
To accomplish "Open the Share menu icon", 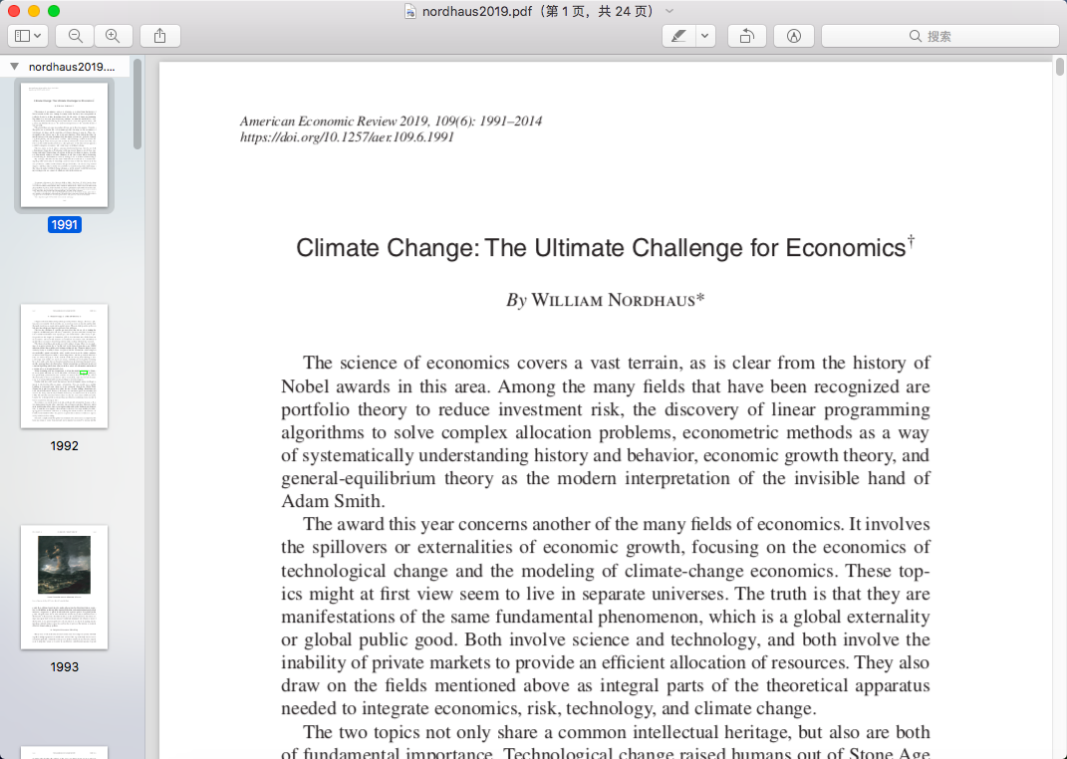I will click(160, 36).
